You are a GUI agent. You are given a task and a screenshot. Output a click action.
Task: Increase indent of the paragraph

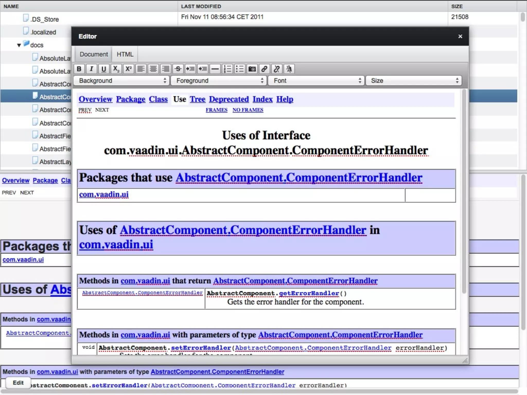coord(190,69)
